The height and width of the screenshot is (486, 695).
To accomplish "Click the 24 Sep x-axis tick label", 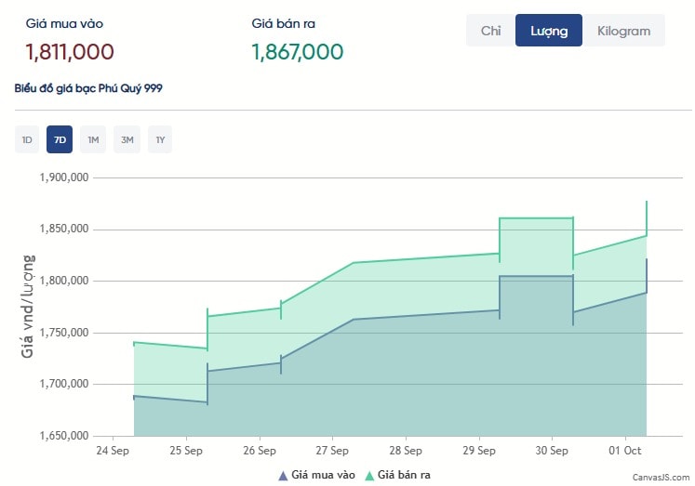I will pyautogui.click(x=113, y=451).
